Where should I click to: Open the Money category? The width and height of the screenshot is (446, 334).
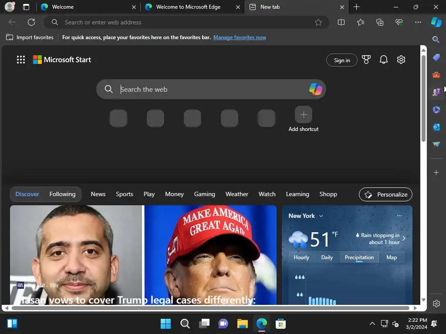[x=174, y=194]
